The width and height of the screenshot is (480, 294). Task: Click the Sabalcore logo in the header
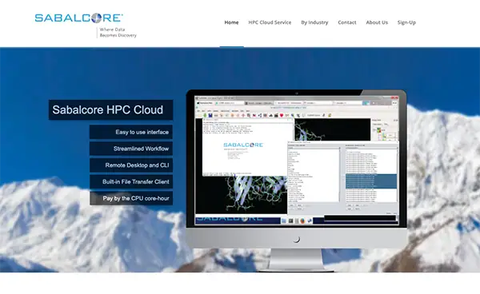(79, 18)
